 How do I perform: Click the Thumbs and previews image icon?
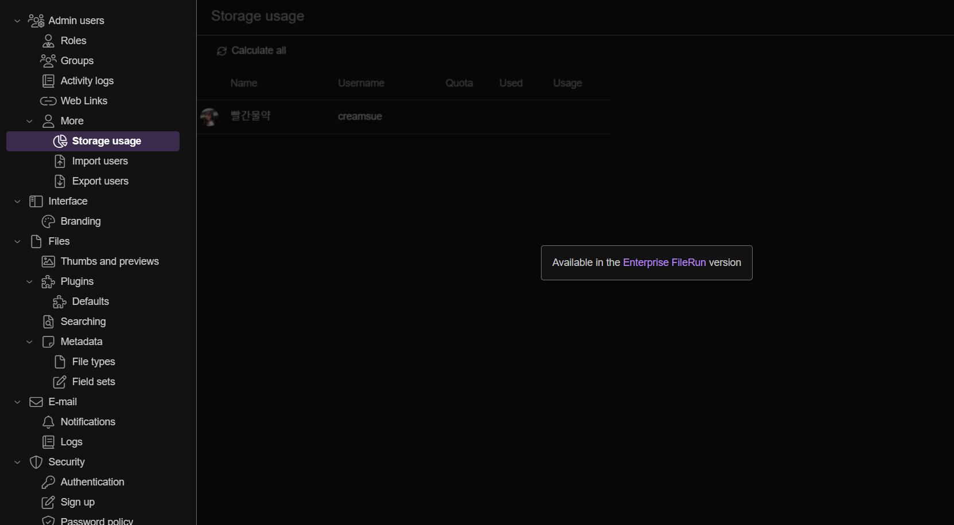pyautogui.click(x=49, y=261)
